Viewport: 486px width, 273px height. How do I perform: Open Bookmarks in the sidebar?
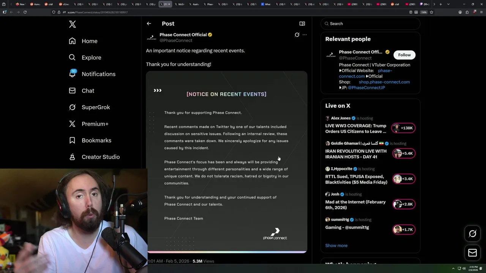[90, 140]
